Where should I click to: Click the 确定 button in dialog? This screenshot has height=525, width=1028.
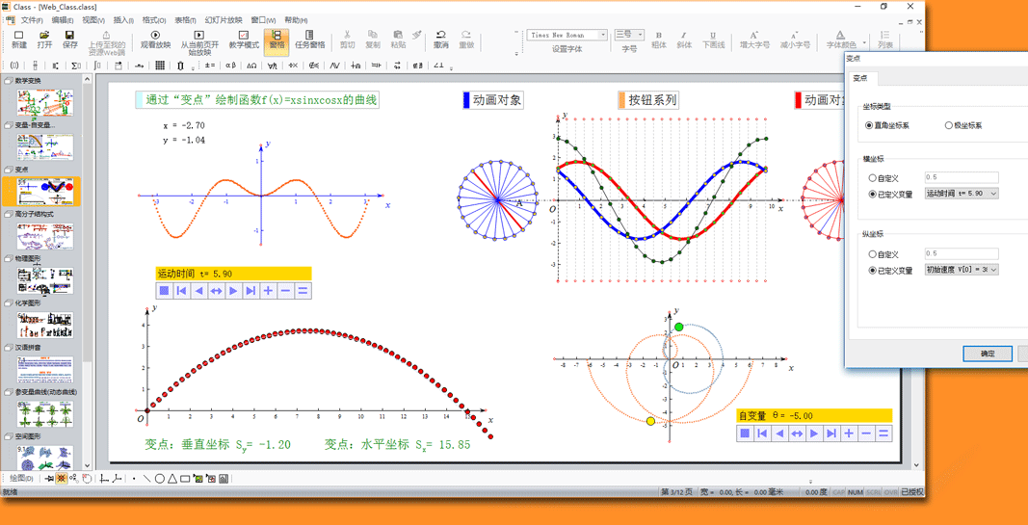(987, 354)
